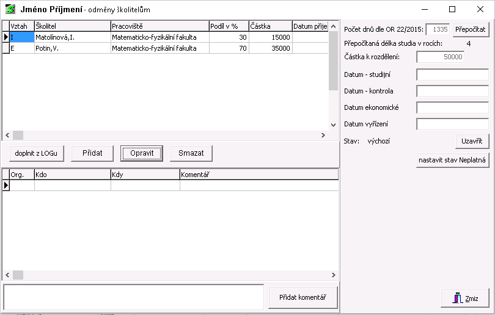Click the Opravit button
The image size is (495, 315).
141,153
